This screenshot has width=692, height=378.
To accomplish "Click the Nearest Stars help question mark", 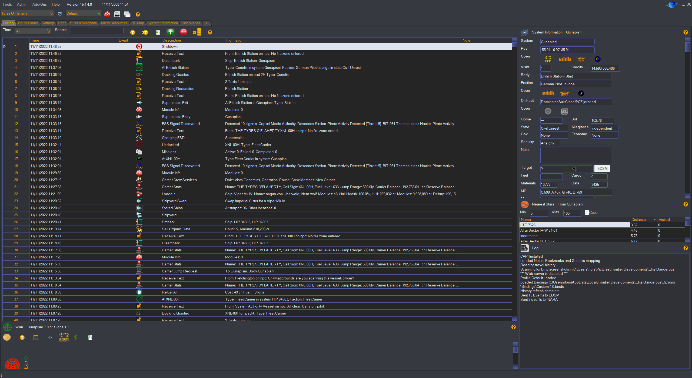I will coord(686,204).
